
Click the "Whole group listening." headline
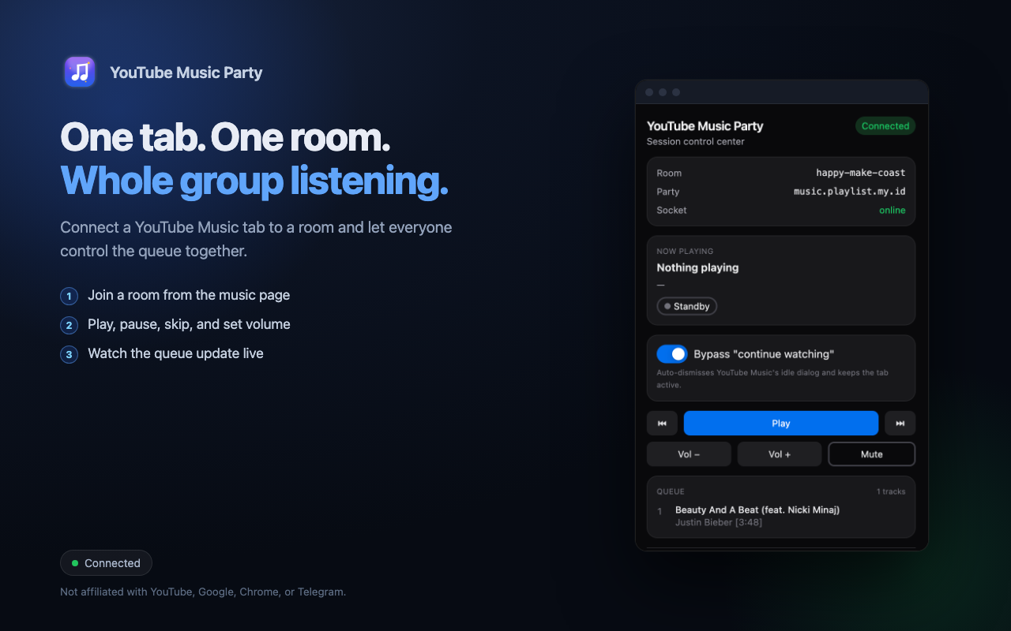point(254,181)
